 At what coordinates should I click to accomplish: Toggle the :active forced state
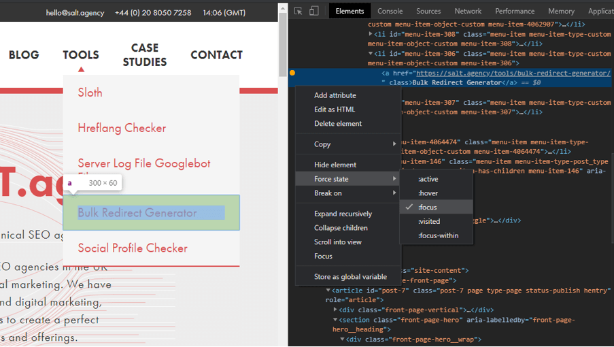point(437,179)
